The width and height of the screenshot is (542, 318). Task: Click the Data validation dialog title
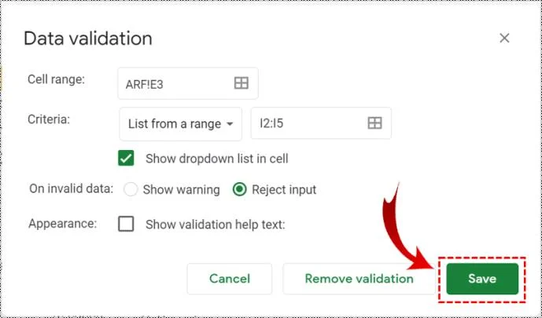[x=88, y=38]
